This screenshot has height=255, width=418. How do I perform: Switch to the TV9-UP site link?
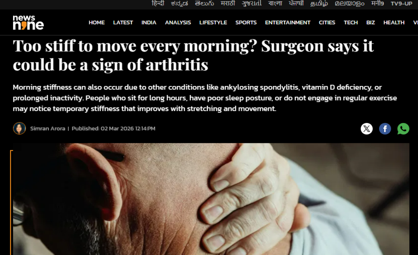coord(401,4)
